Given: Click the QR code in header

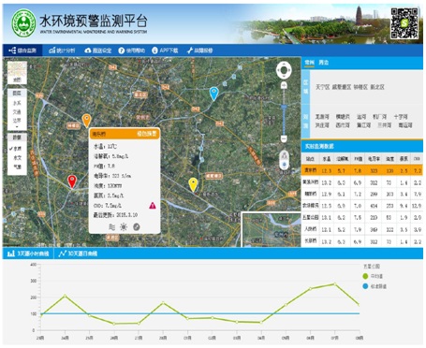Looking at the screenshot, I should 404,23.
